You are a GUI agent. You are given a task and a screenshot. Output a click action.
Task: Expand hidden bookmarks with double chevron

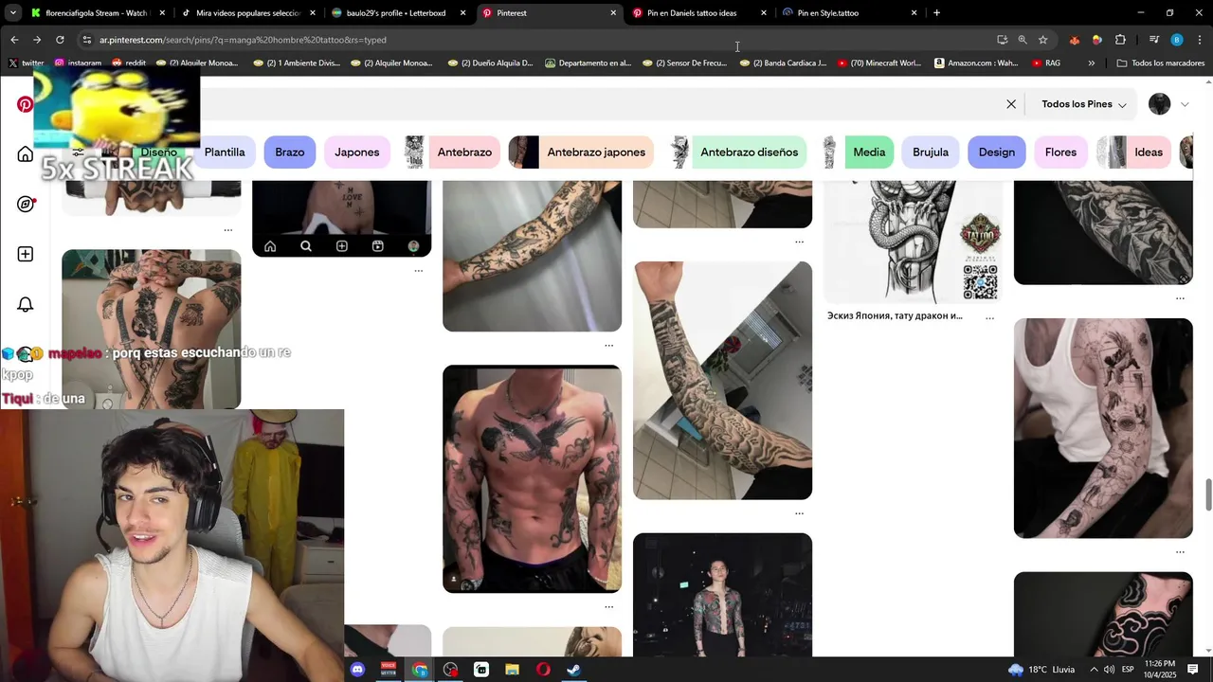coord(1091,63)
